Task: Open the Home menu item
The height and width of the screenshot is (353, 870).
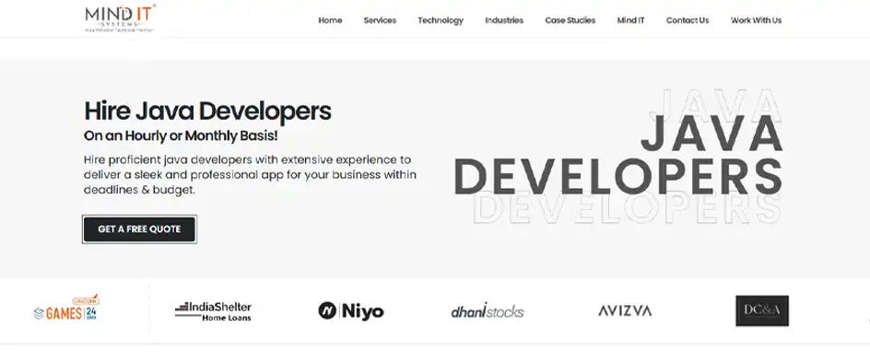Action: coord(330,20)
